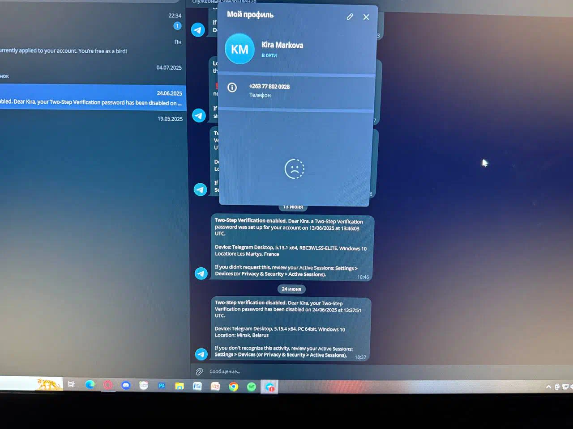Open File Explorer from the taskbar
Image resolution: width=573 pixels, height=429 pixels.
pyautogui.click(x=180, y=386)
